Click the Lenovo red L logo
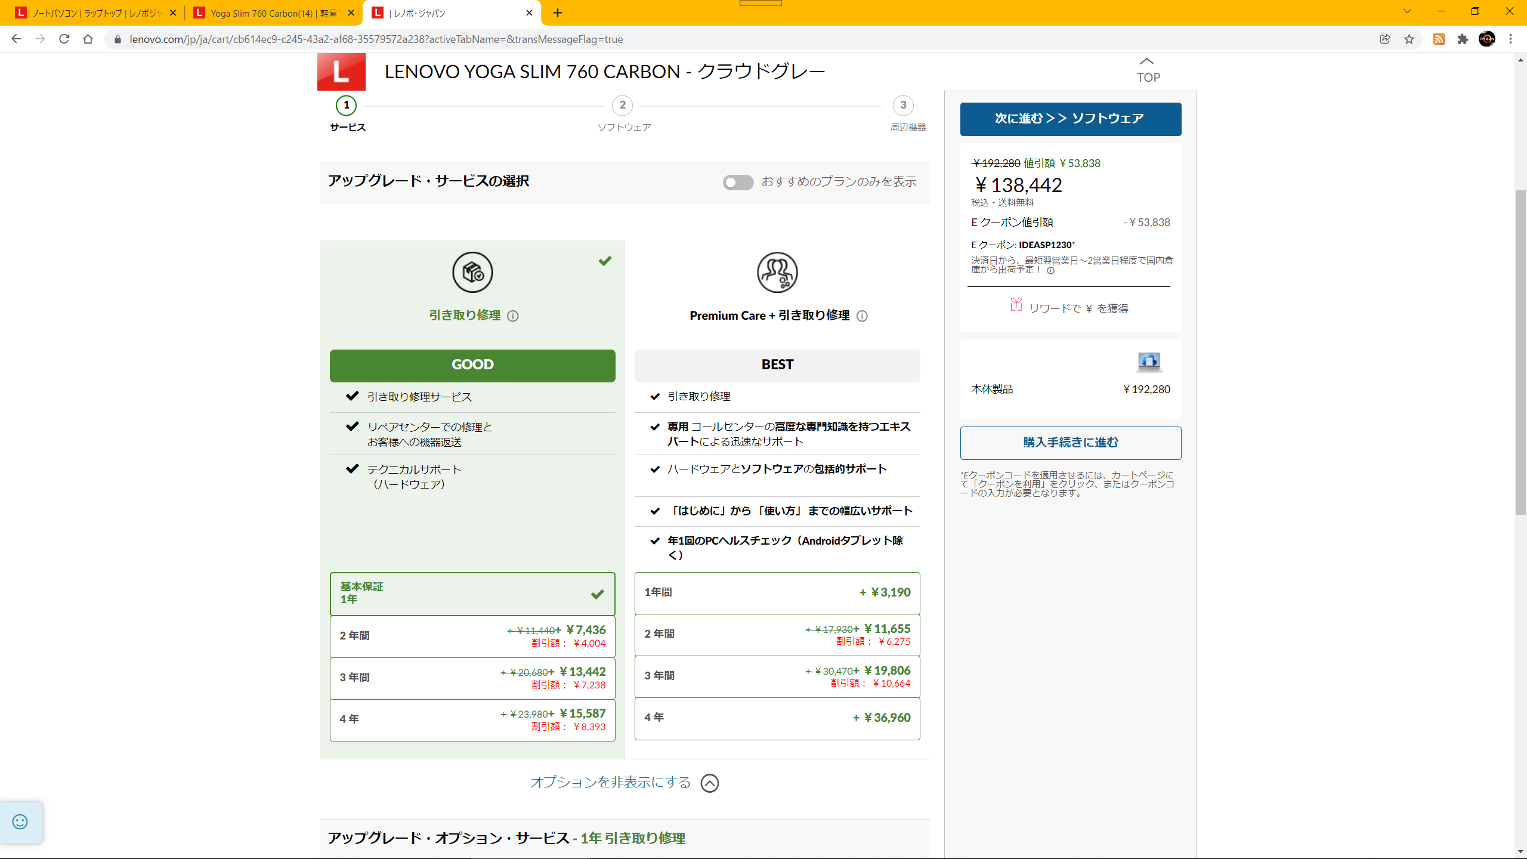This screenshot has height=859, width=1527. tap(341, 72)
